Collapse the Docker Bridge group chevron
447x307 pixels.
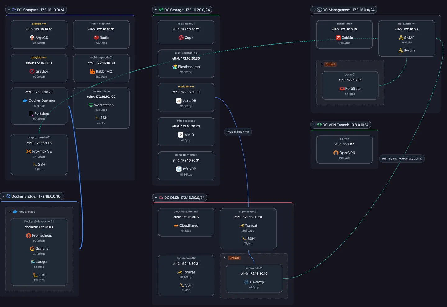(x=3, y=196)
